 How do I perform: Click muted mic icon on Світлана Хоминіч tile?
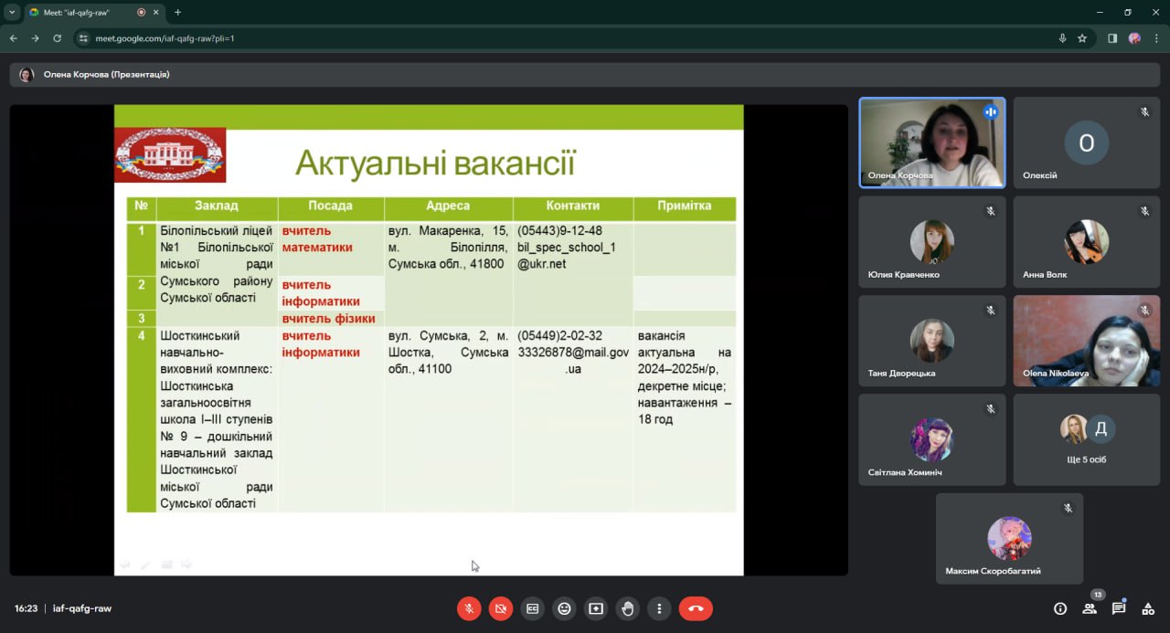pyautogui.click(x=991, y=408)
